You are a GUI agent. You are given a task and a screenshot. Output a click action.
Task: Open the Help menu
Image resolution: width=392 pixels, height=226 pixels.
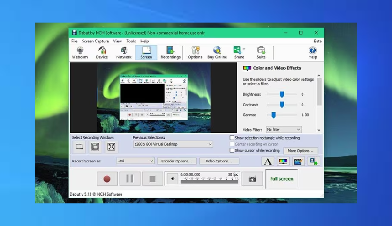[144, 41]
